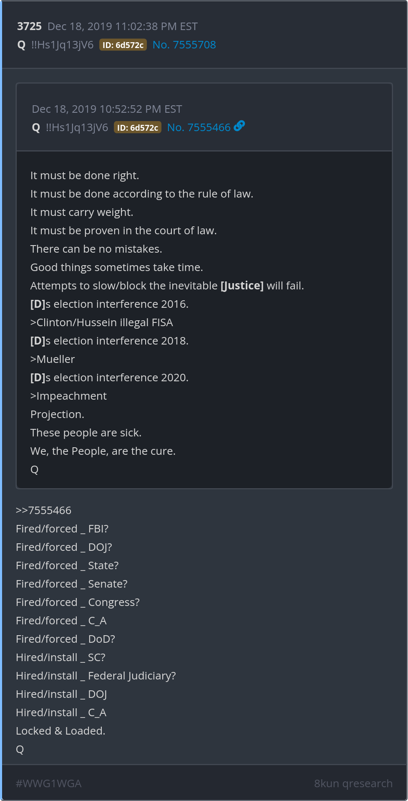Click the ">Clinton/Hussein illegal FISA" line
The height and width of the screenshot is (801, 408).
click(101, 322)
